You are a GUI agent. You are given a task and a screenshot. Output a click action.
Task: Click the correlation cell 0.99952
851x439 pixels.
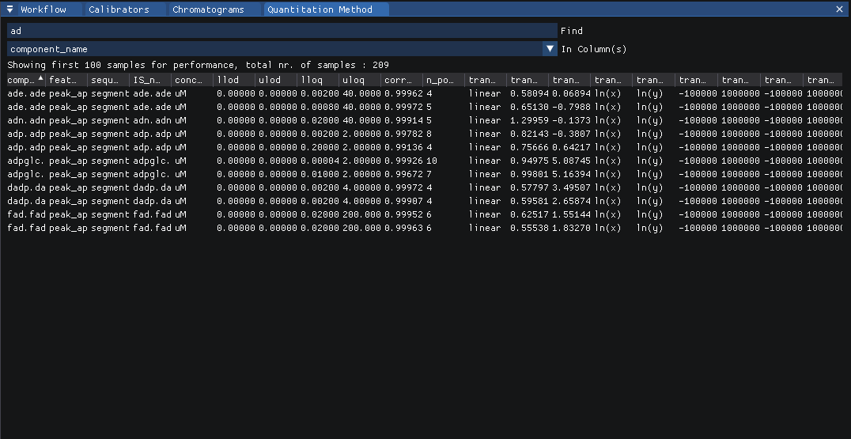pyautogui.click(x=403, y=214)
